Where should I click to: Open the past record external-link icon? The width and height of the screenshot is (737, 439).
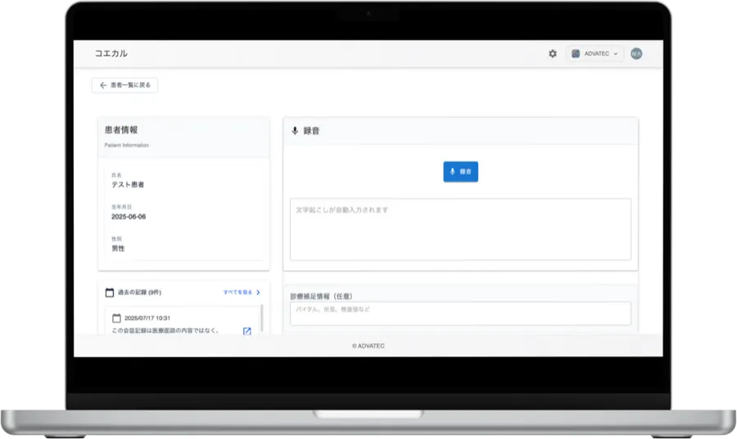click(x=246, y=331)
